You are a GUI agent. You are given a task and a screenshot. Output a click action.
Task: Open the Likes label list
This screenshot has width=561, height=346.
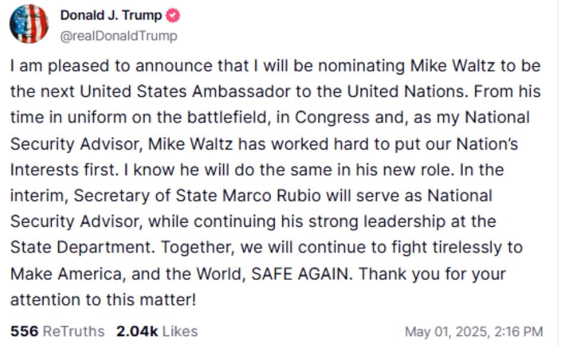[x=180, y=331]
